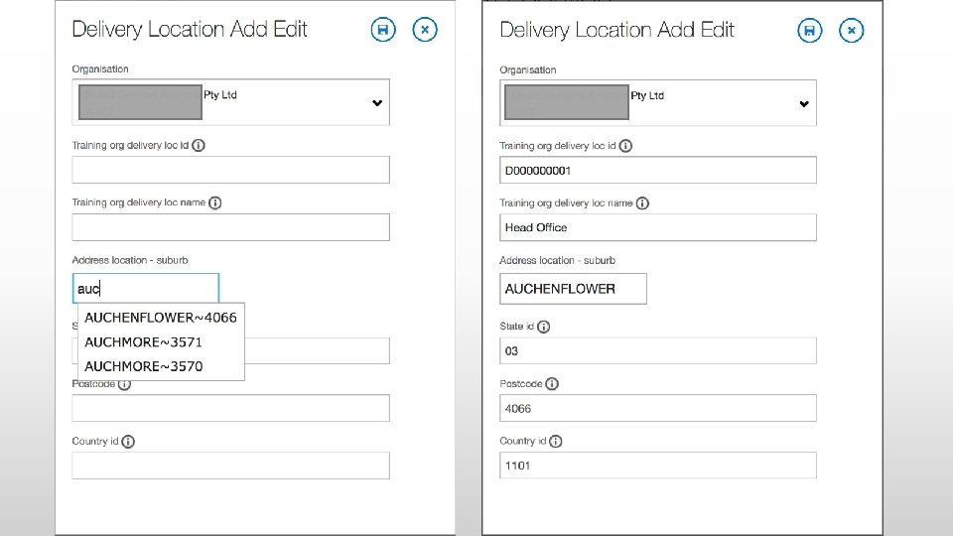Click the Head Office name field
This screenshot has height=536, width=953.
coord(657,227)
